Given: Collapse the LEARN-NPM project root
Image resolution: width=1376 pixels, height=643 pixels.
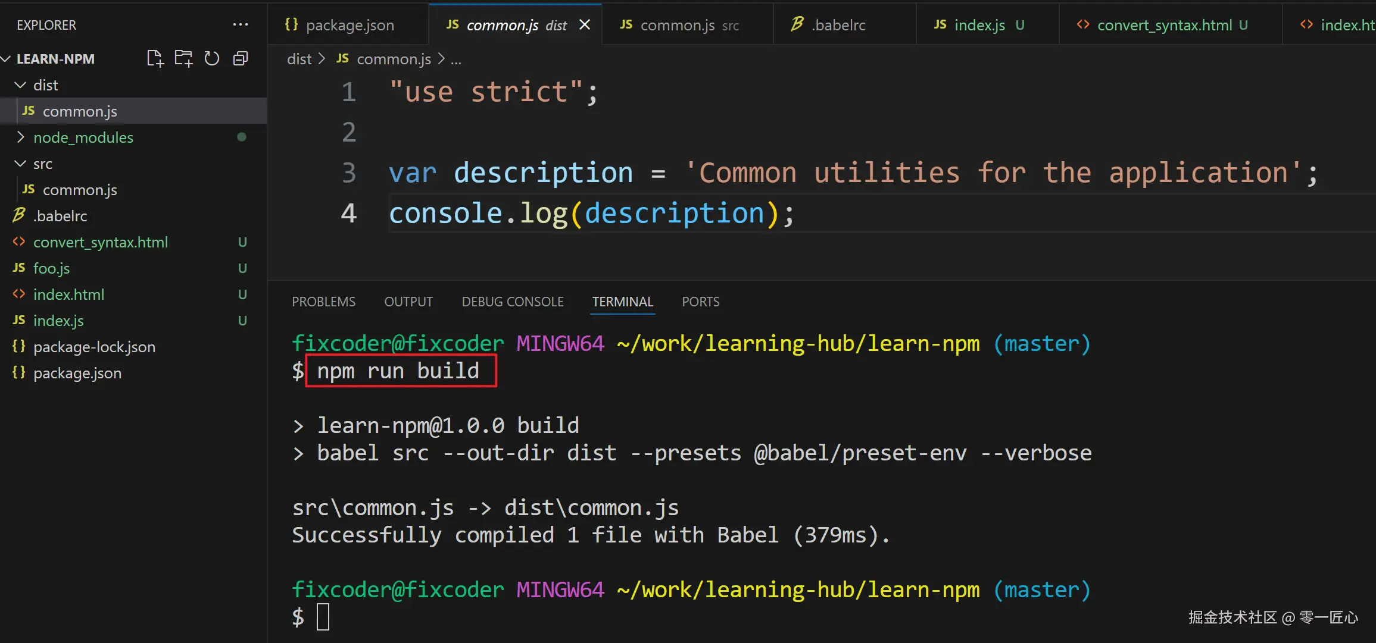Looking at the screenshot, I should (x=7, y=59).
